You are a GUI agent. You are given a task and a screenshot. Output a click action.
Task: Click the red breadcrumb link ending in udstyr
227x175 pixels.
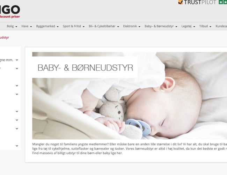coord(4,37)
